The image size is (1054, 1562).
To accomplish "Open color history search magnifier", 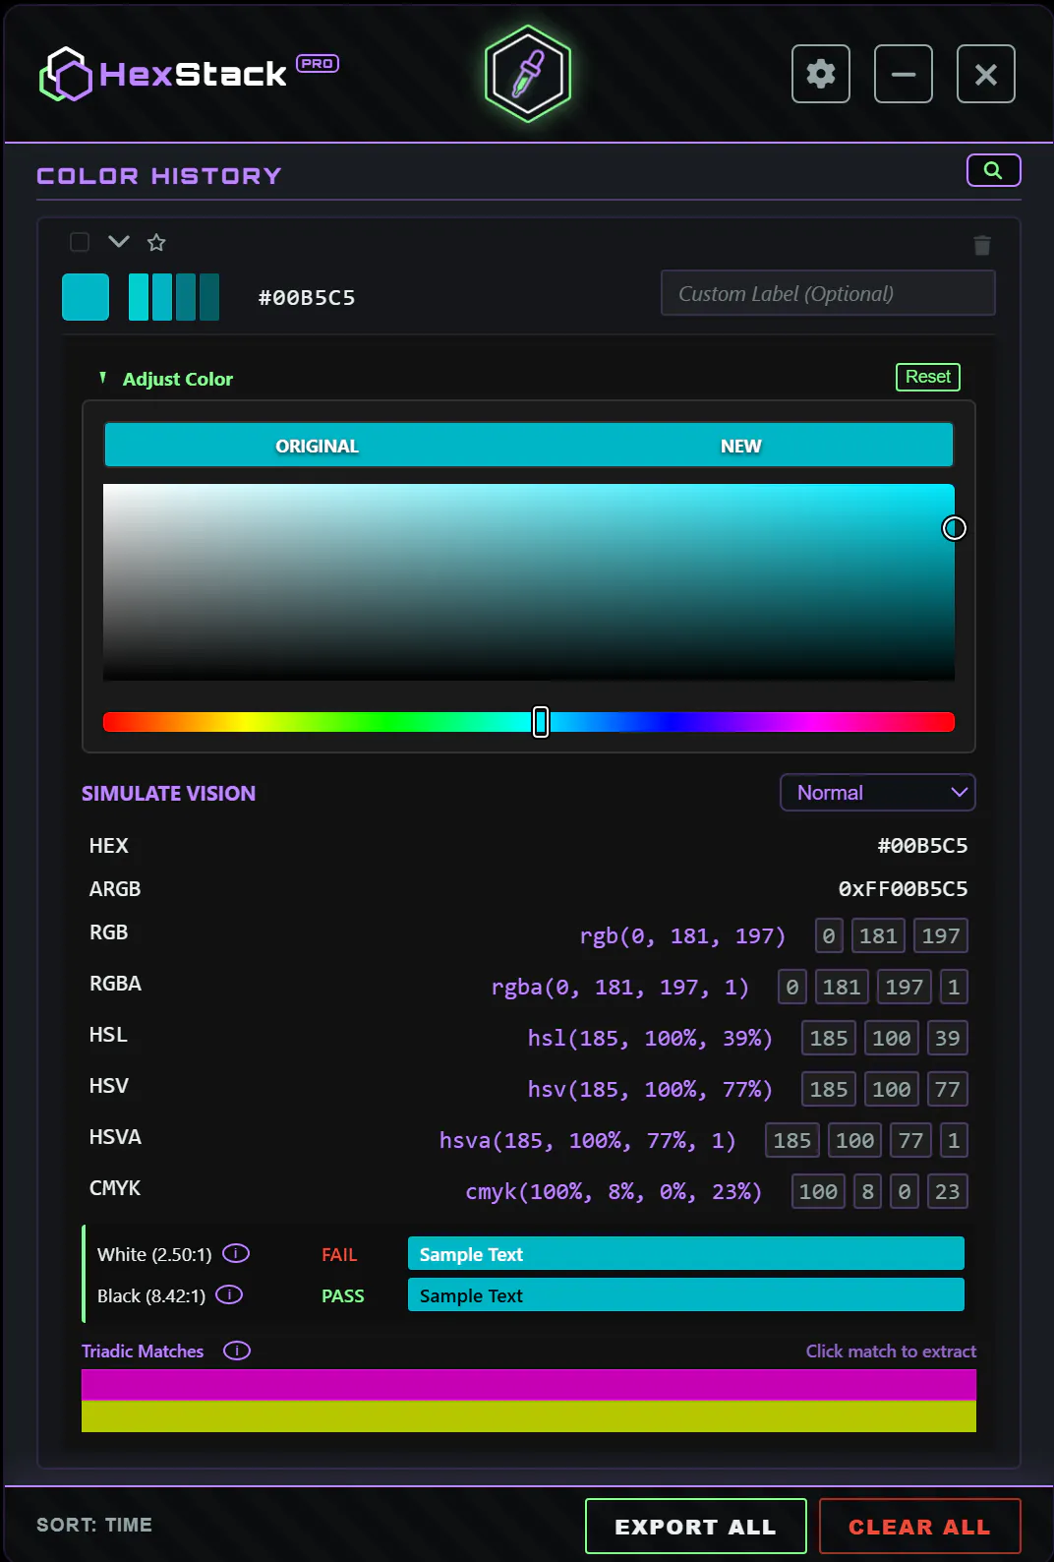I will [x=993, y=170].
